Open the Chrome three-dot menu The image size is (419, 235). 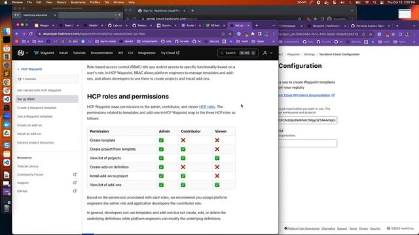click(x=274, y=34)
